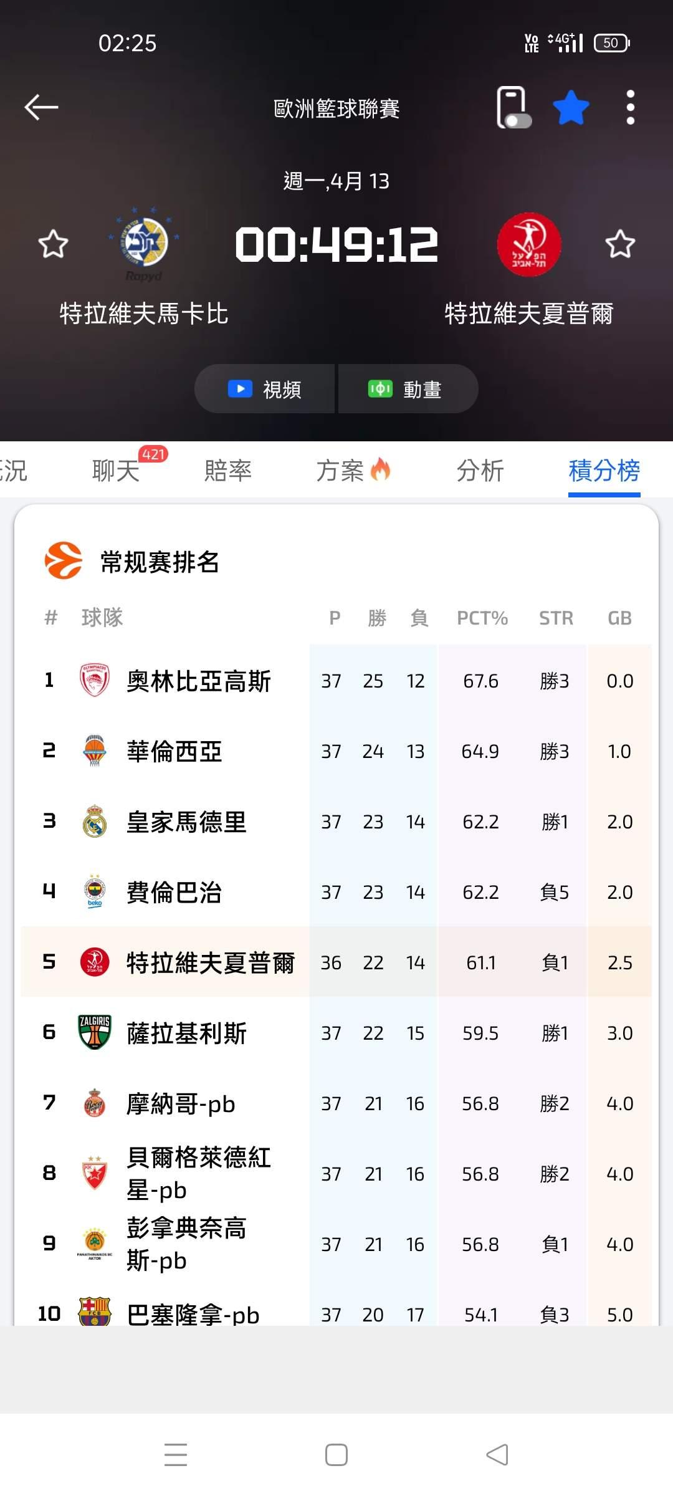The image size is (673, 1496).
Task: Select the 積分榜 standings tab
Action: [604, 471]
